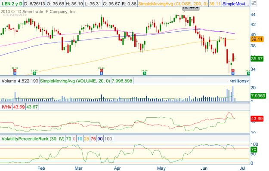Click the green 70 bubble on the percentile rank axis
Screen dimensions: 269x171
[254, 150]
